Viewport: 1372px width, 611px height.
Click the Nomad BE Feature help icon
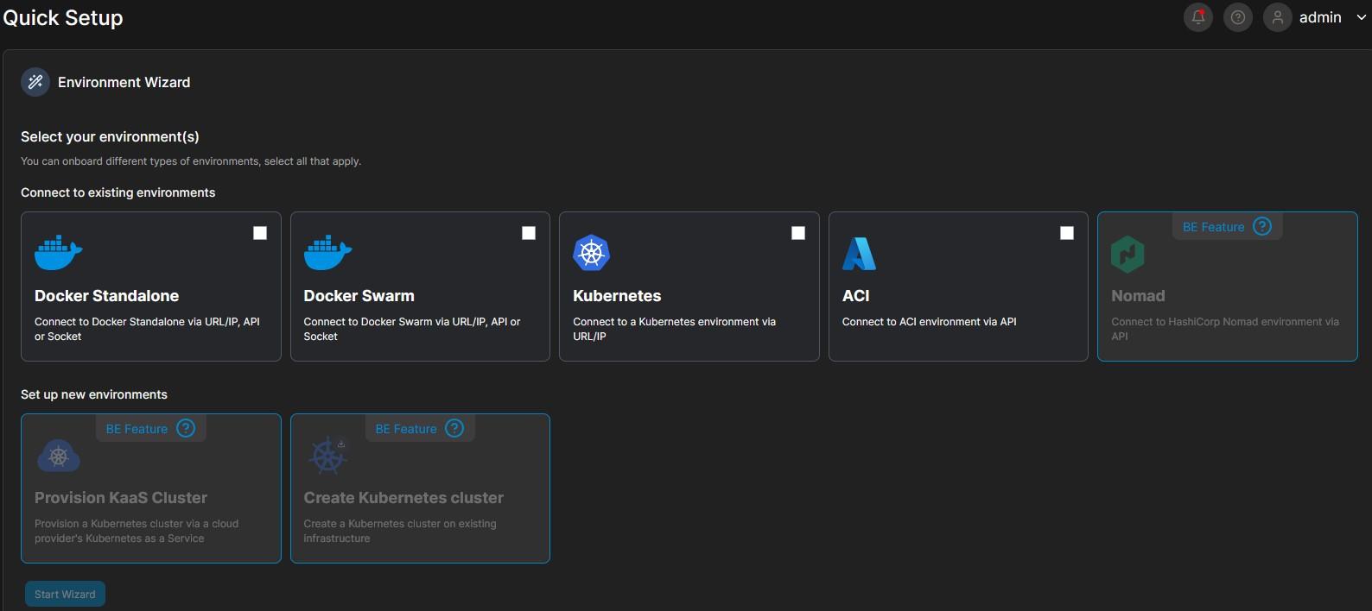click(1262, 227)
